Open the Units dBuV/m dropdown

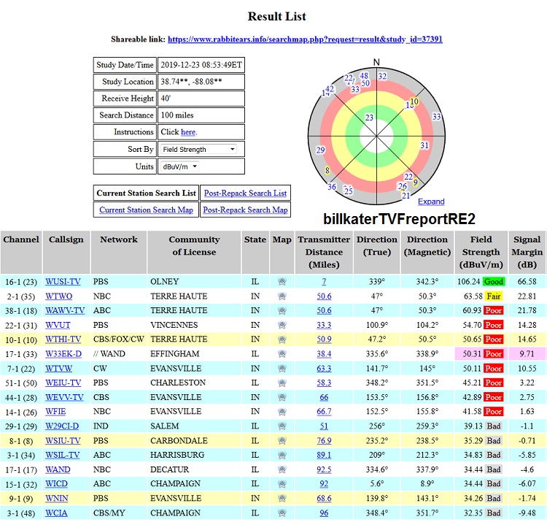click(179, 166)
